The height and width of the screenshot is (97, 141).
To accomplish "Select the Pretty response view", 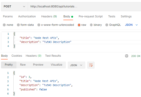I will (x=9, y=65).
